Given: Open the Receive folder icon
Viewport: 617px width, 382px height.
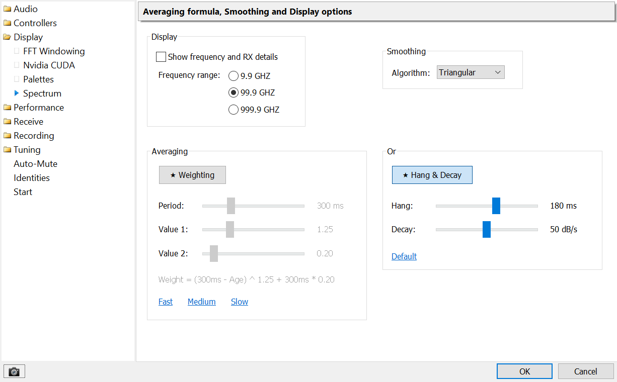Looking at the screenshot, I should pos(7,122).
